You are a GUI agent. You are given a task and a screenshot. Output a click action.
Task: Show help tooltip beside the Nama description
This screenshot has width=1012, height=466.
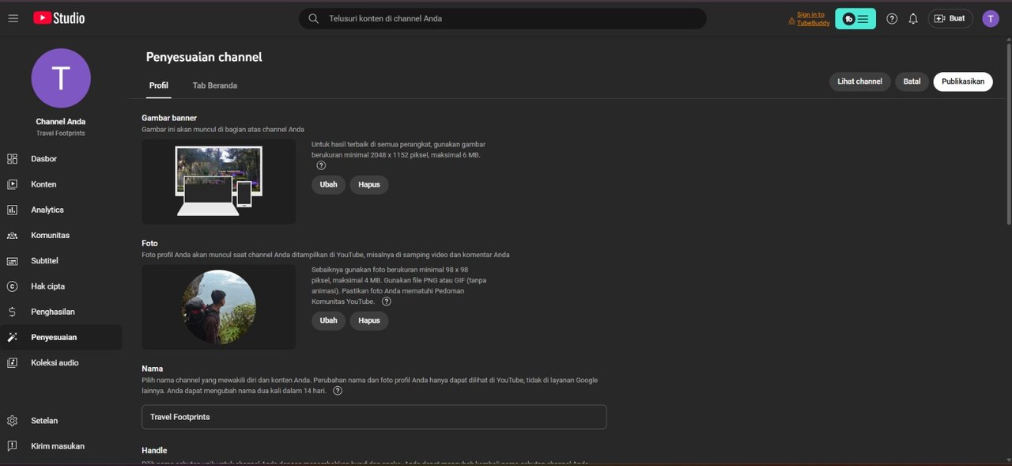(338, 391)
